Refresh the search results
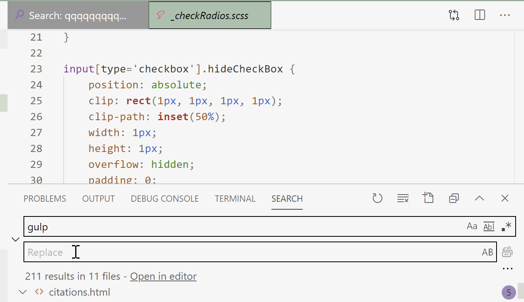Screen dimensions: 524x302 377,198
